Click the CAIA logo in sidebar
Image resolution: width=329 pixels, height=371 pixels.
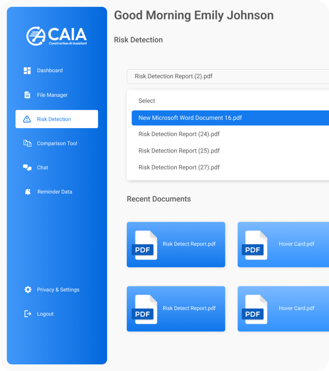coord(57,36)
